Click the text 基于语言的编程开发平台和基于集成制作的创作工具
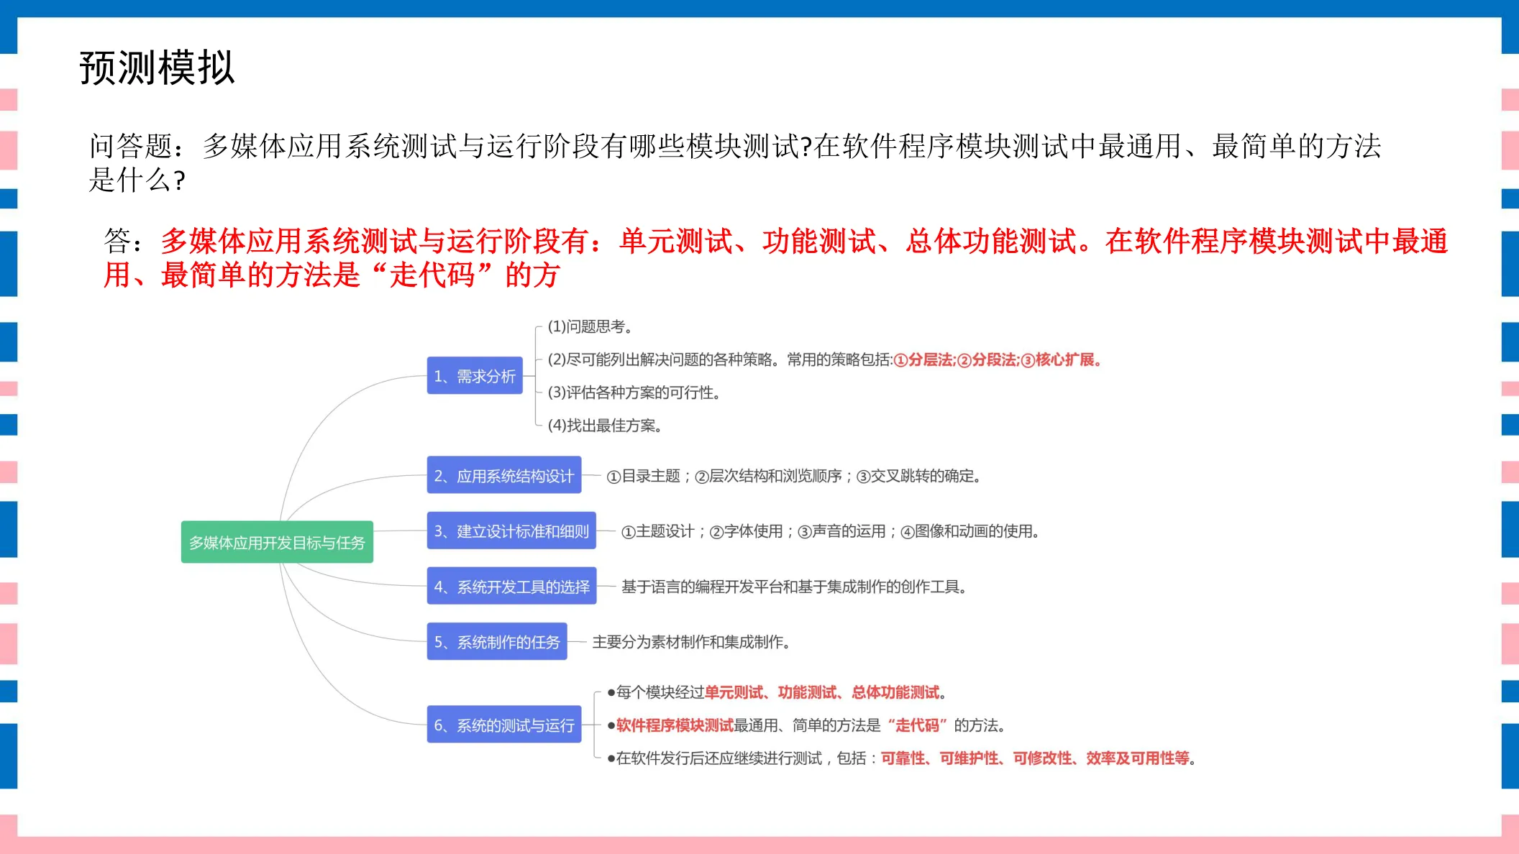The image size is (1519, 854). [x=794, y=587]
